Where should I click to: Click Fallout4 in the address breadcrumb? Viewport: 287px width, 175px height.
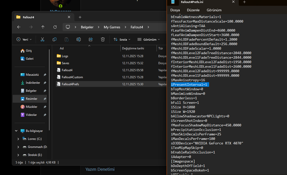tap(137, 27)
